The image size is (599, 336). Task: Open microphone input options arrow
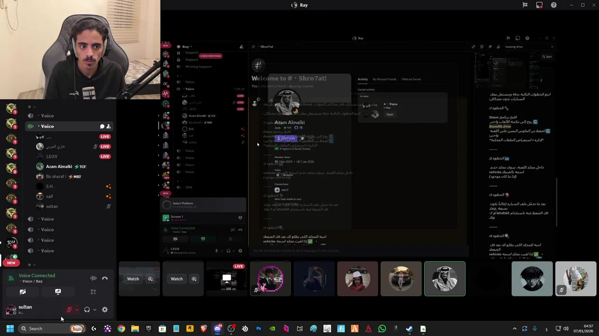tap(77, 309)
